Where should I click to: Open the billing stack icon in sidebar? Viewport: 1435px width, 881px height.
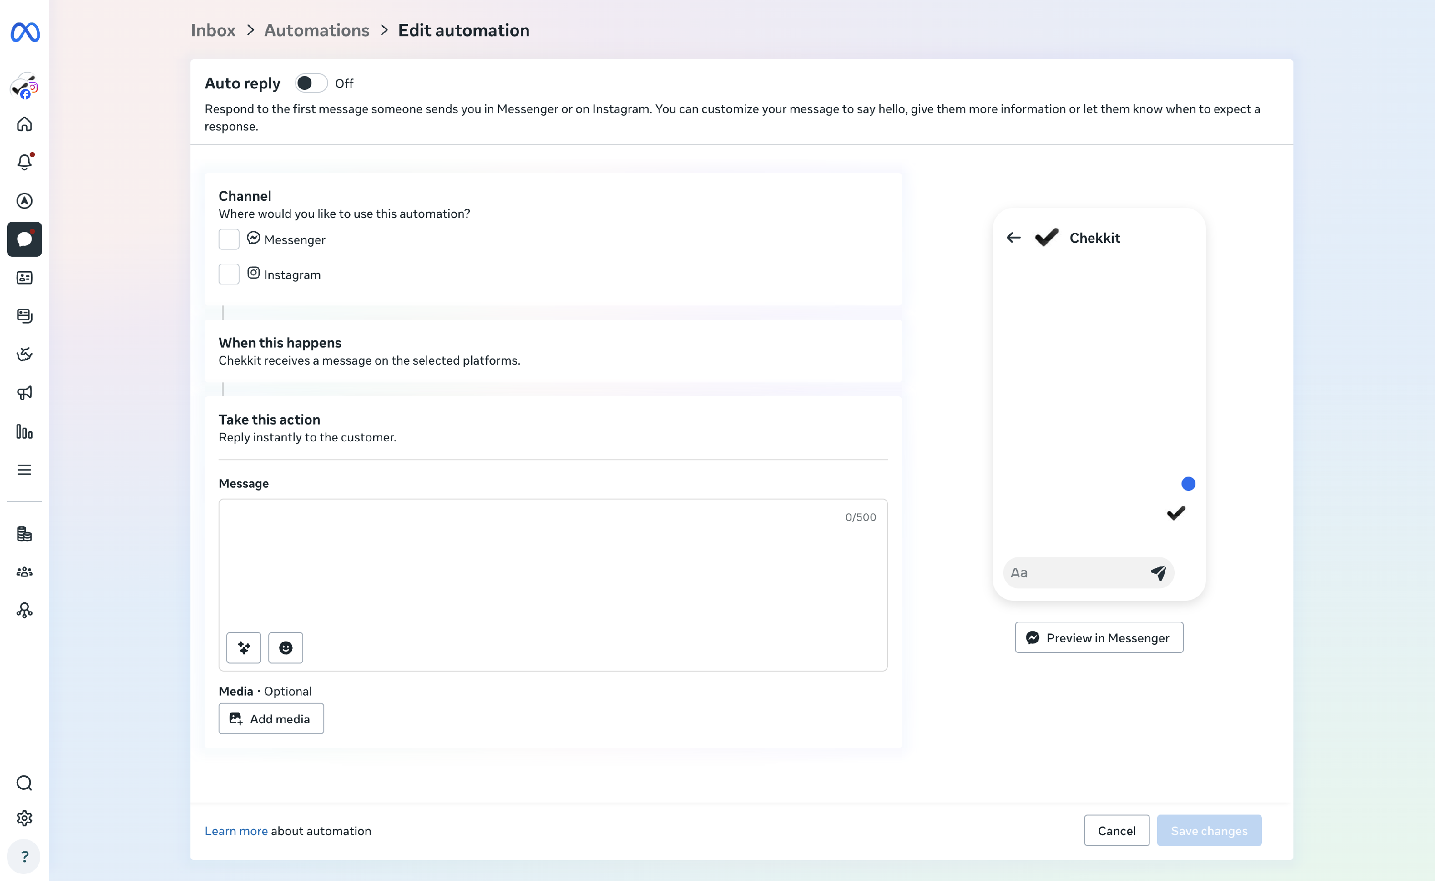24,534
